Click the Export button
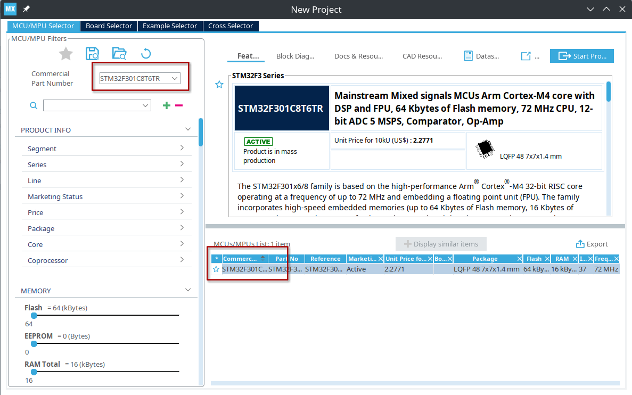The width and height of the screenshot is (632, 395). [592, 244]
